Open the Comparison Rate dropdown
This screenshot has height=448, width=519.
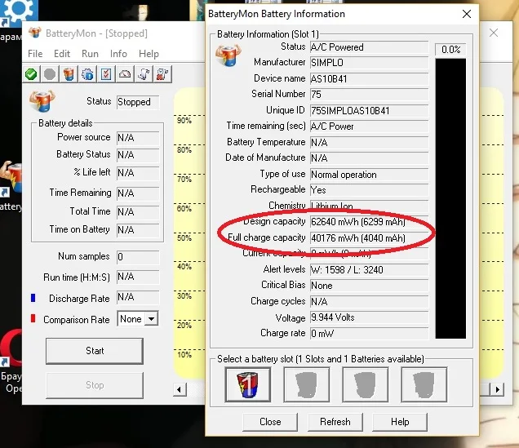pos(151,319)
